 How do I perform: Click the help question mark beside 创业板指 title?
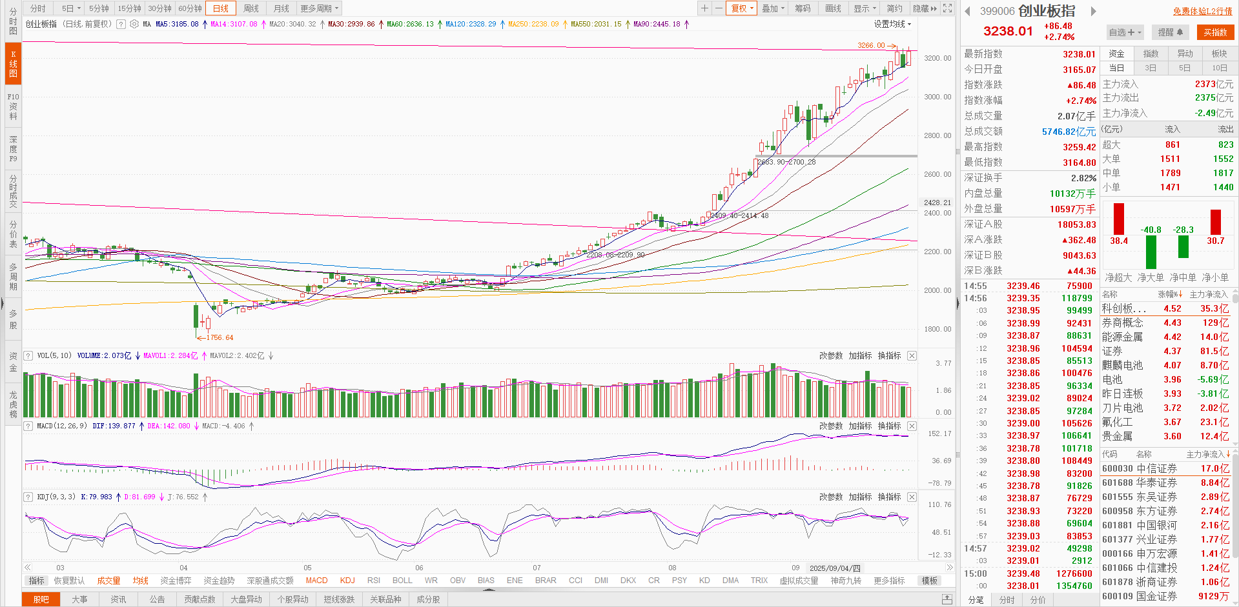tap(120, 24)
